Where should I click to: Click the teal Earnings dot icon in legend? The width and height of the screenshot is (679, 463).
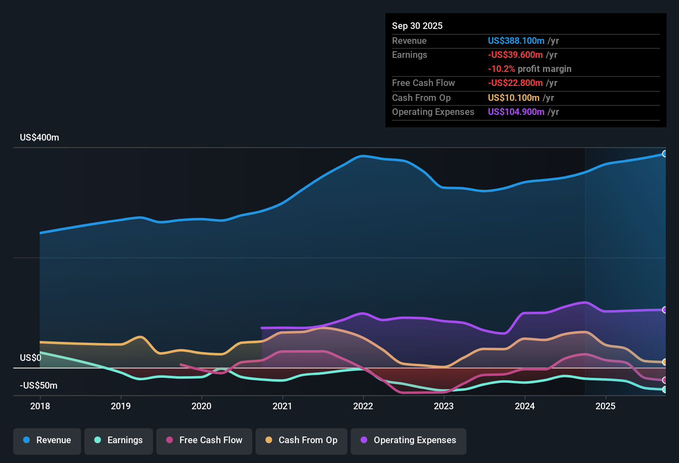coord(98,440)
